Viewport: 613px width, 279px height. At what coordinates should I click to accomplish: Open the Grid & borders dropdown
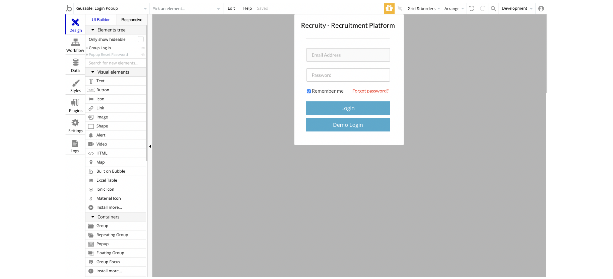tap(423, 9)
